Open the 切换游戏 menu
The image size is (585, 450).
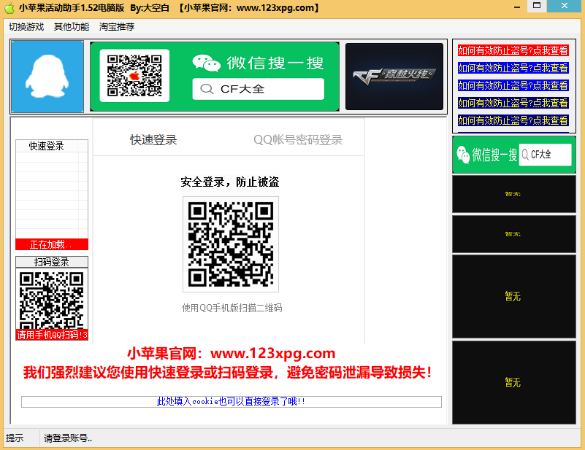click(26, 27)
